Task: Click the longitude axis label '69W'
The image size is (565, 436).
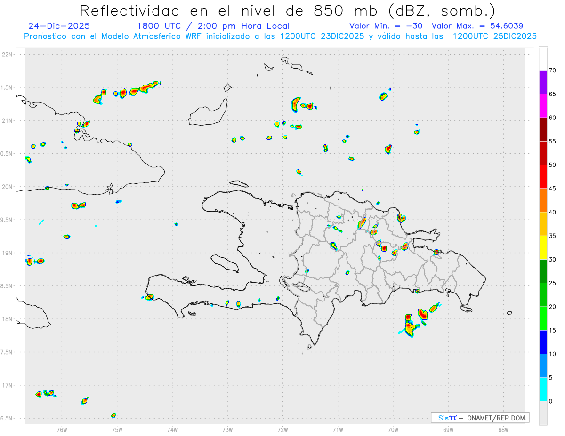Action: 448,429
